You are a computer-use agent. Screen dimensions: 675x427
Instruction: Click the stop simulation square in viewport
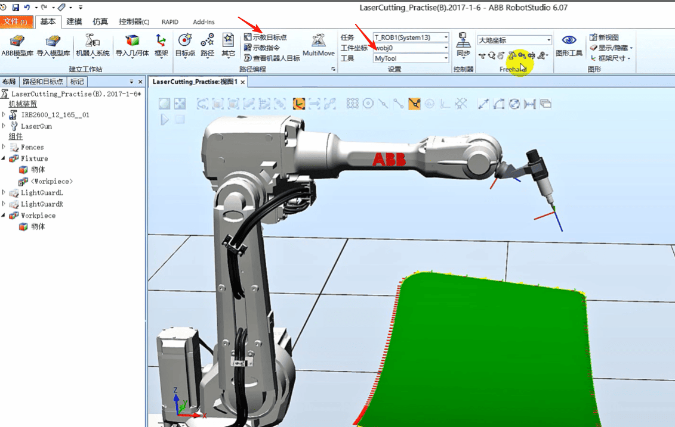(x=180, y=120)
